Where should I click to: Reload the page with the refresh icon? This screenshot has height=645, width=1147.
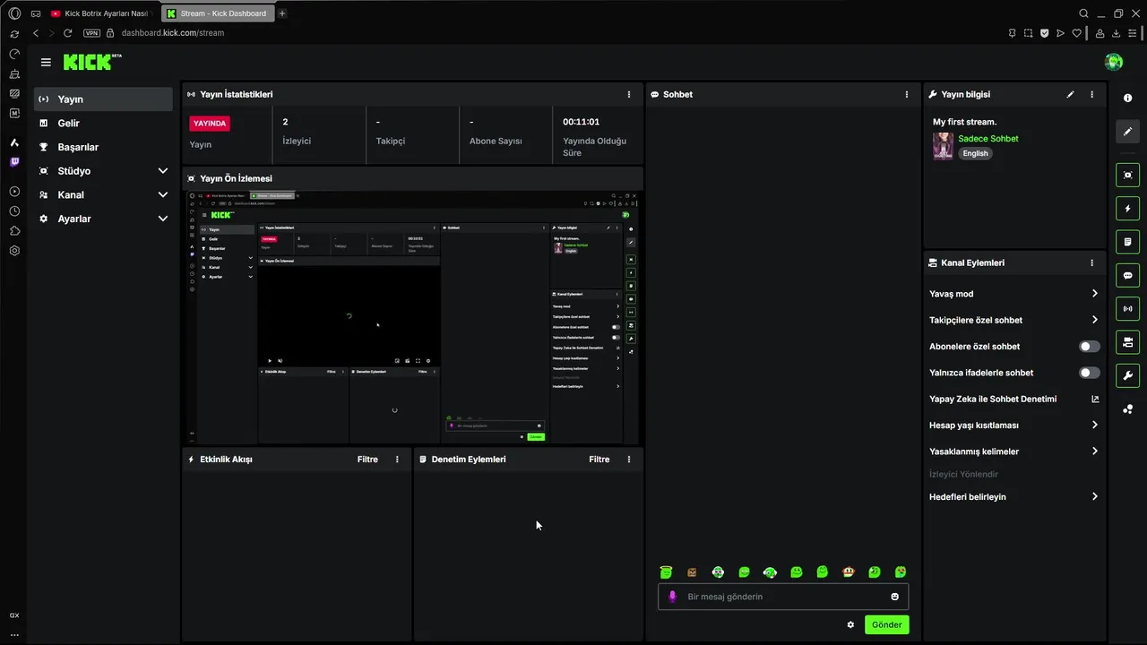click(67, 33)
